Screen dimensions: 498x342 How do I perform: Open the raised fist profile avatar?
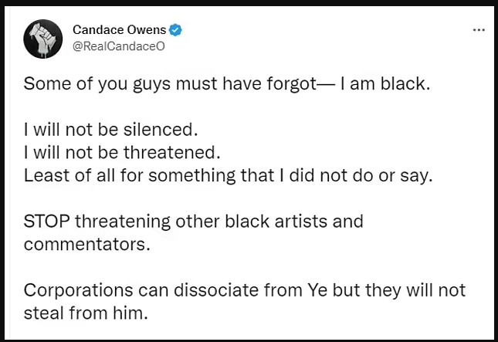(x=43, y=39)
